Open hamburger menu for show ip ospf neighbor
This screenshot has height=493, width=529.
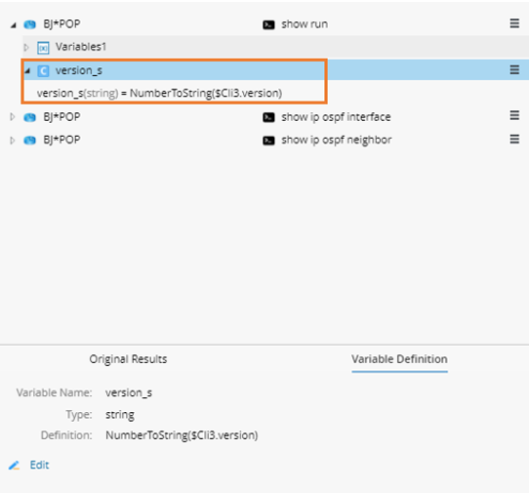[x=514, y=139]
